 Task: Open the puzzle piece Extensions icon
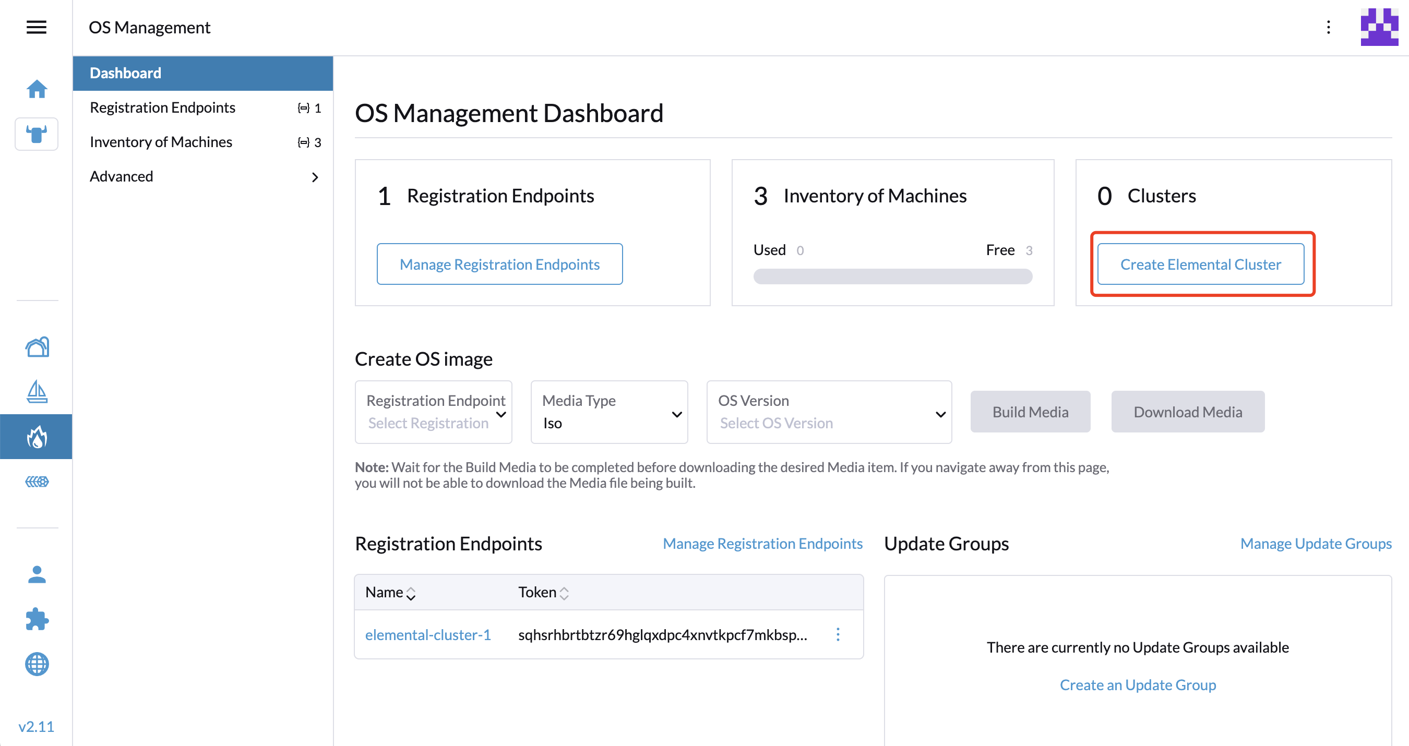(x=37, y=619)
